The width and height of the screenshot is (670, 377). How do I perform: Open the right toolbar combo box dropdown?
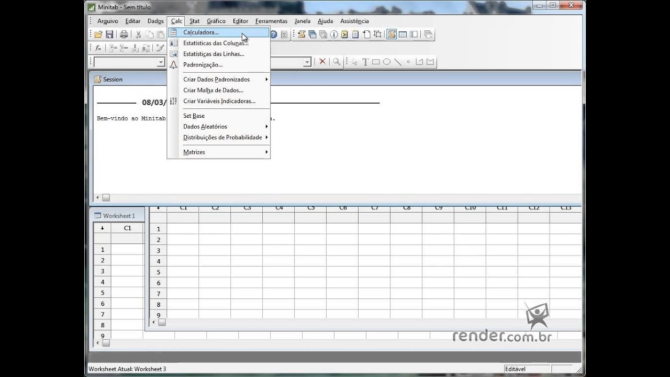[307, 62]
